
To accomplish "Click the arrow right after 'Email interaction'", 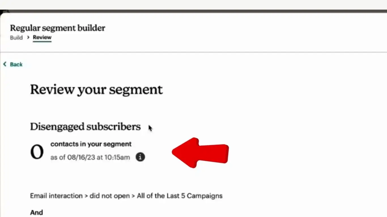I will point(86,196).
